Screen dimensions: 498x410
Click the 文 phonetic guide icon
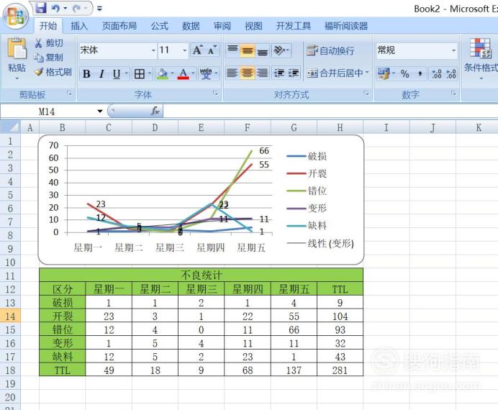(206, 74)
